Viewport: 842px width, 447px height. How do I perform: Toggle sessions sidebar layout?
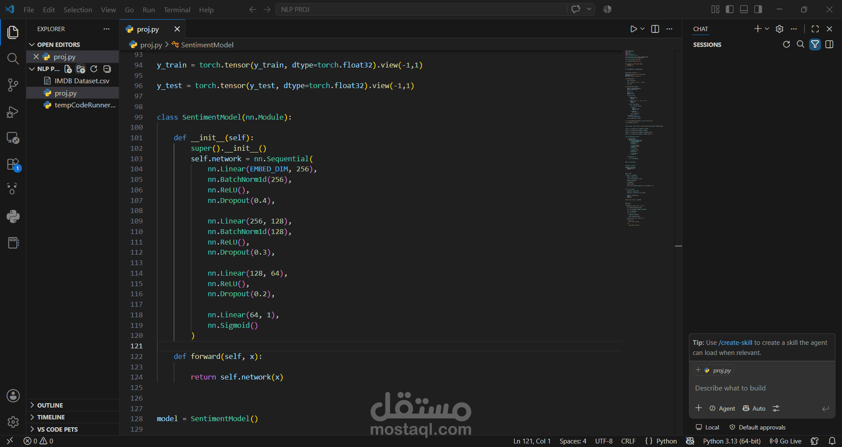(829, 44)
